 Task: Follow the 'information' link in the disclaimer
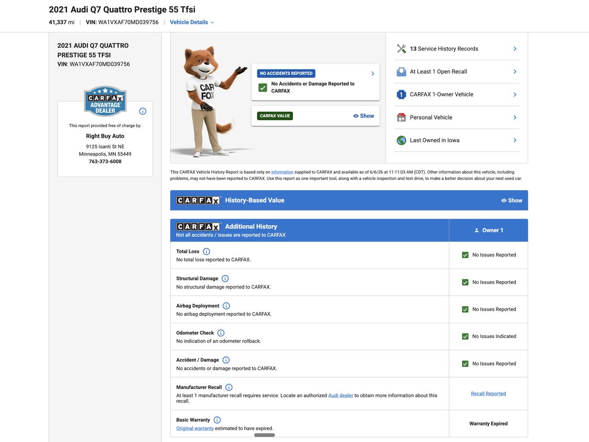(x=282, y=172)
